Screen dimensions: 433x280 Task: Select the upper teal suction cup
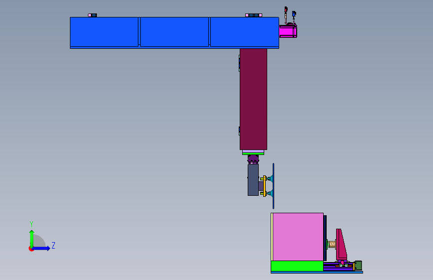270,179
